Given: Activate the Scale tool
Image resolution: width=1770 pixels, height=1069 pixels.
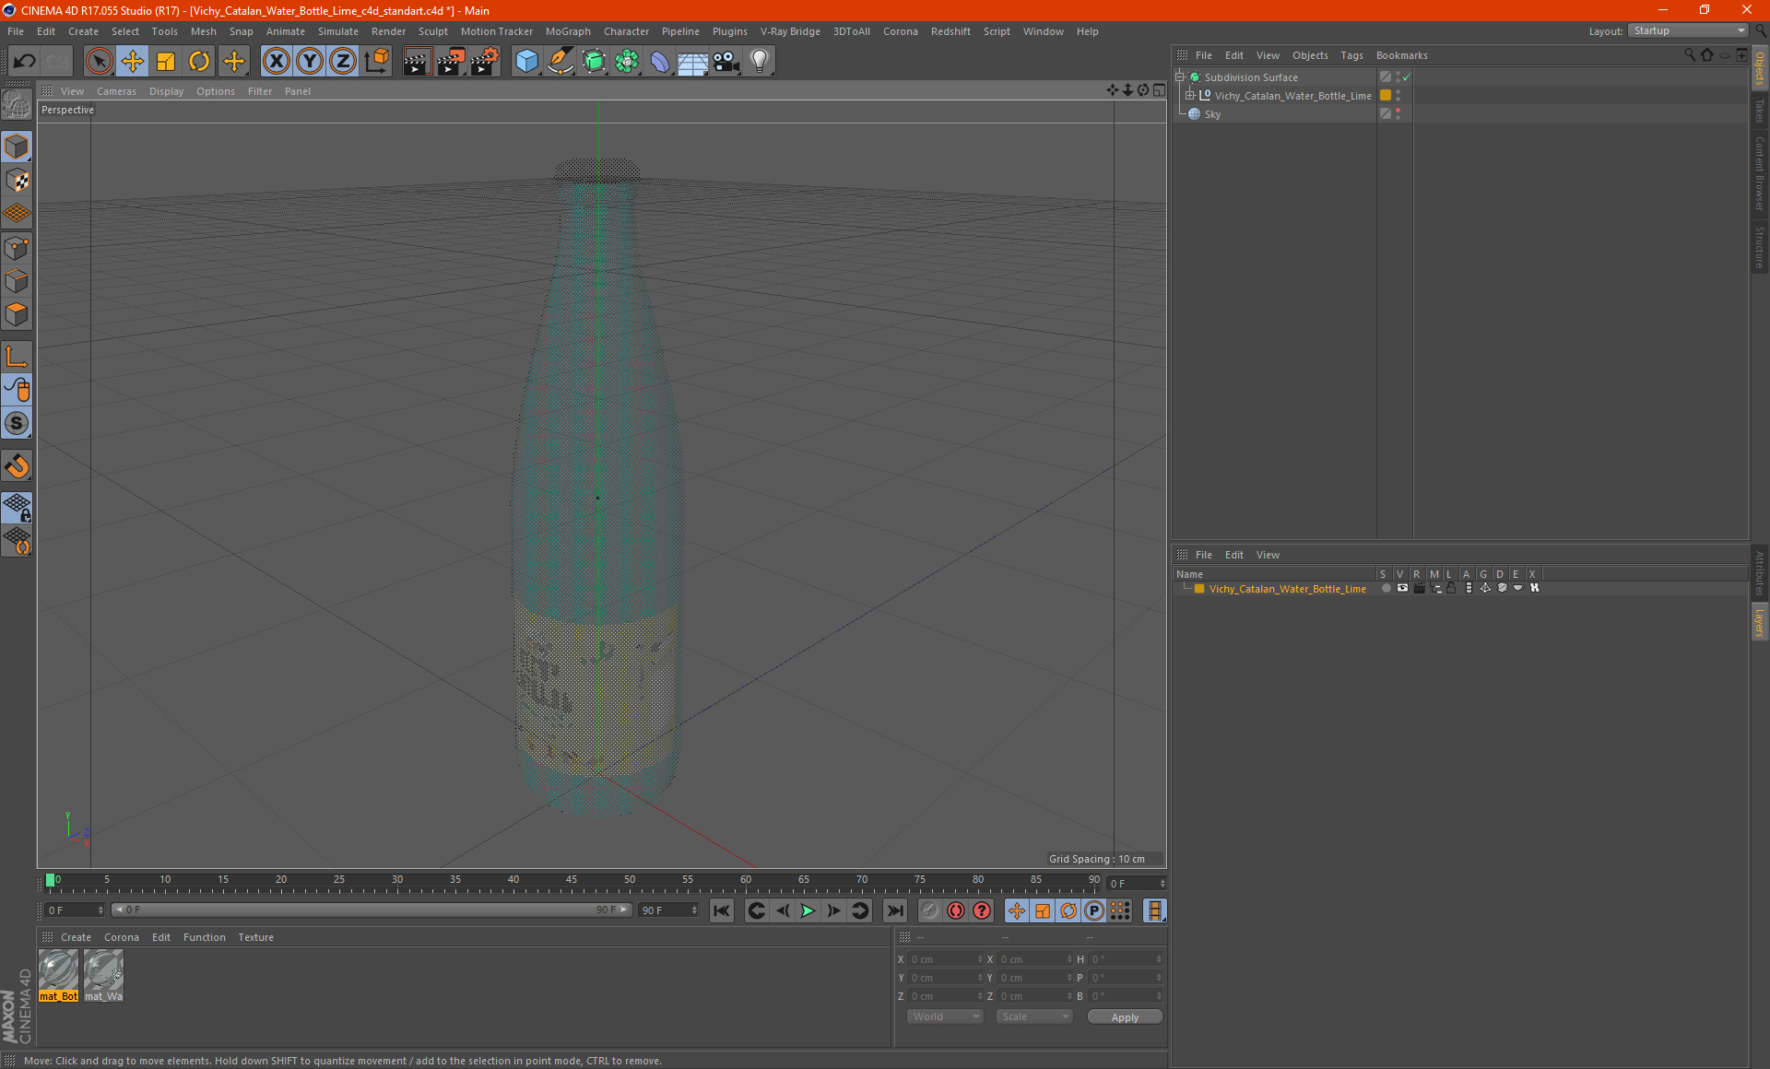Looking at the screenshot, I should (x=166, y=62).
